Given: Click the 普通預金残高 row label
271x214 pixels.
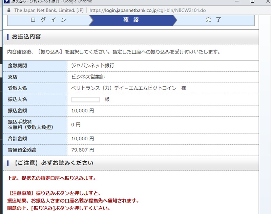Looking at the screenshot, I should click(22, 150).
